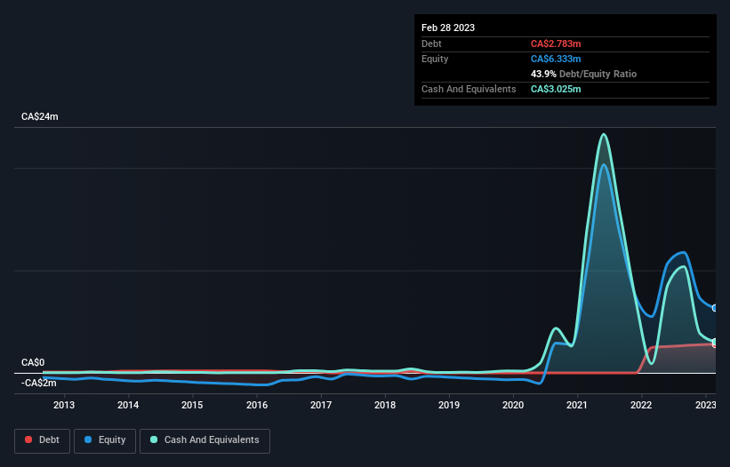Select the 2019 x-axis label
Image resolution: width=730 pixels, height=467 pixels.
449,405
